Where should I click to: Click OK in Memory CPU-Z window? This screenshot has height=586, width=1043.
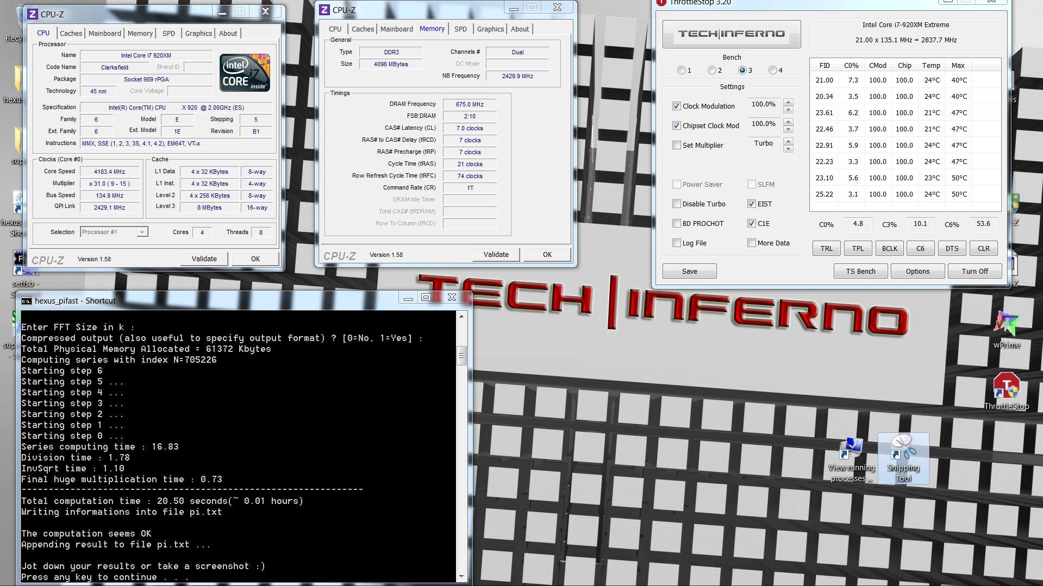[547, 254]
